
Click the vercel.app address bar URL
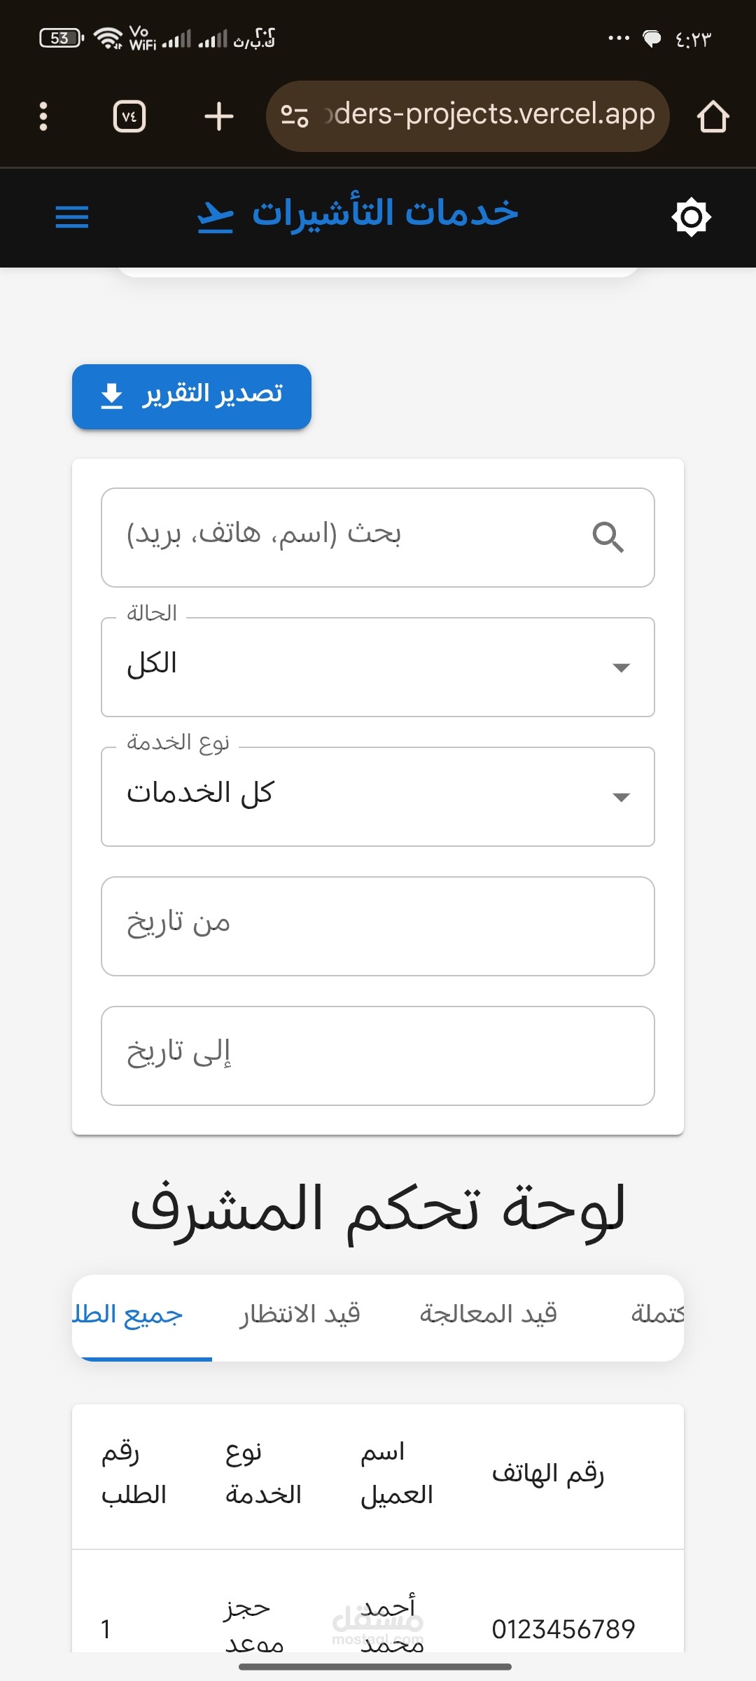click(490, 114)
